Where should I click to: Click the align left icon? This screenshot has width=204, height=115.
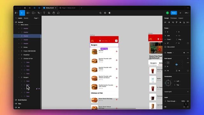coord(165,22)
